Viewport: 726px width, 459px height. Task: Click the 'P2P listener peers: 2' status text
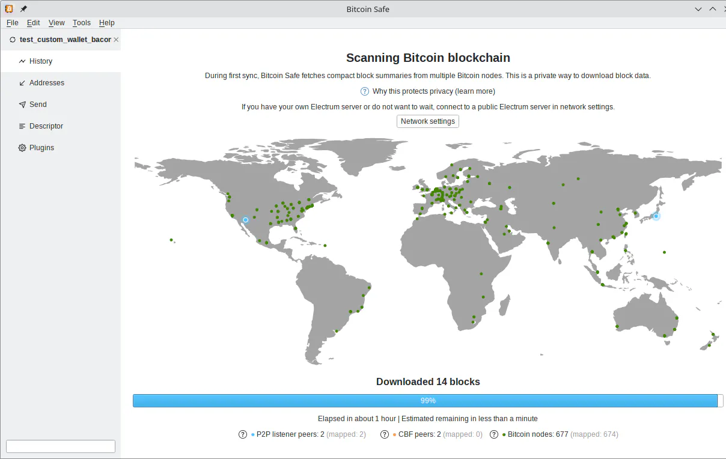coord(290,434)
